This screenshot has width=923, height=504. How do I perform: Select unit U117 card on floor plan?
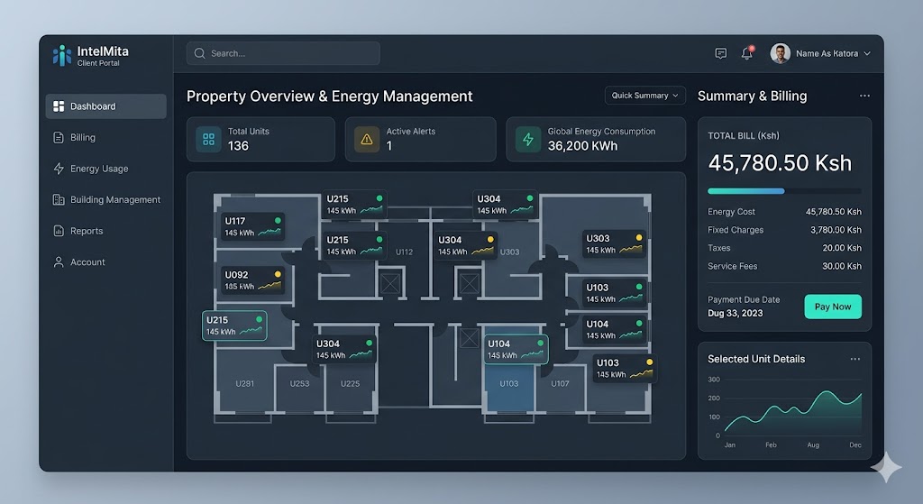point(252,226)
